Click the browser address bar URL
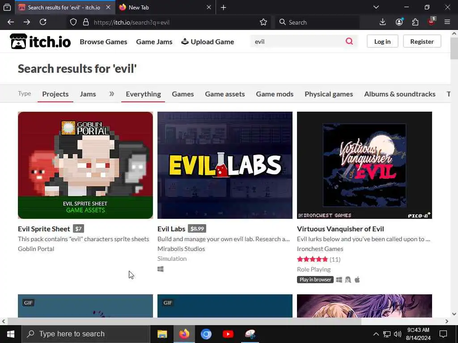This screenshot has height=343, width=458. 131,22
